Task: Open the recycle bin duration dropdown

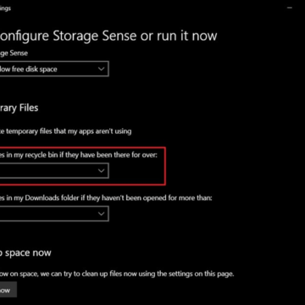Action: point(54,170)
